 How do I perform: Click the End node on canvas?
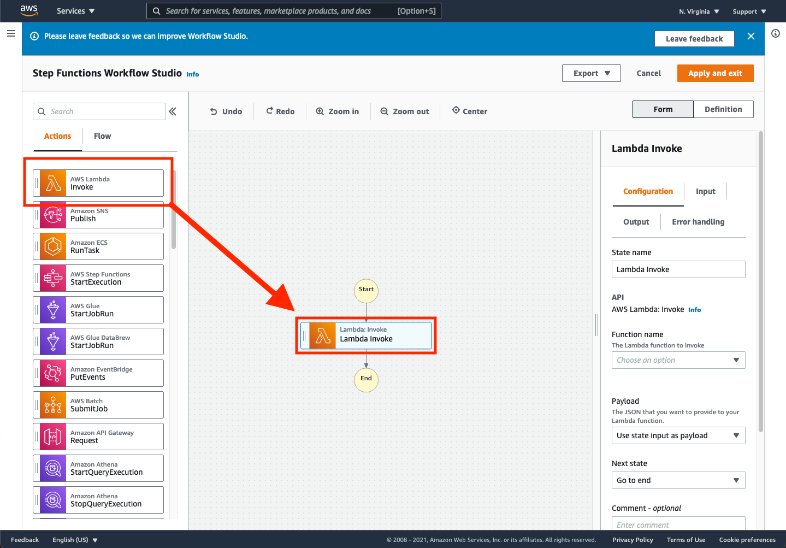(x=366, y=379)
